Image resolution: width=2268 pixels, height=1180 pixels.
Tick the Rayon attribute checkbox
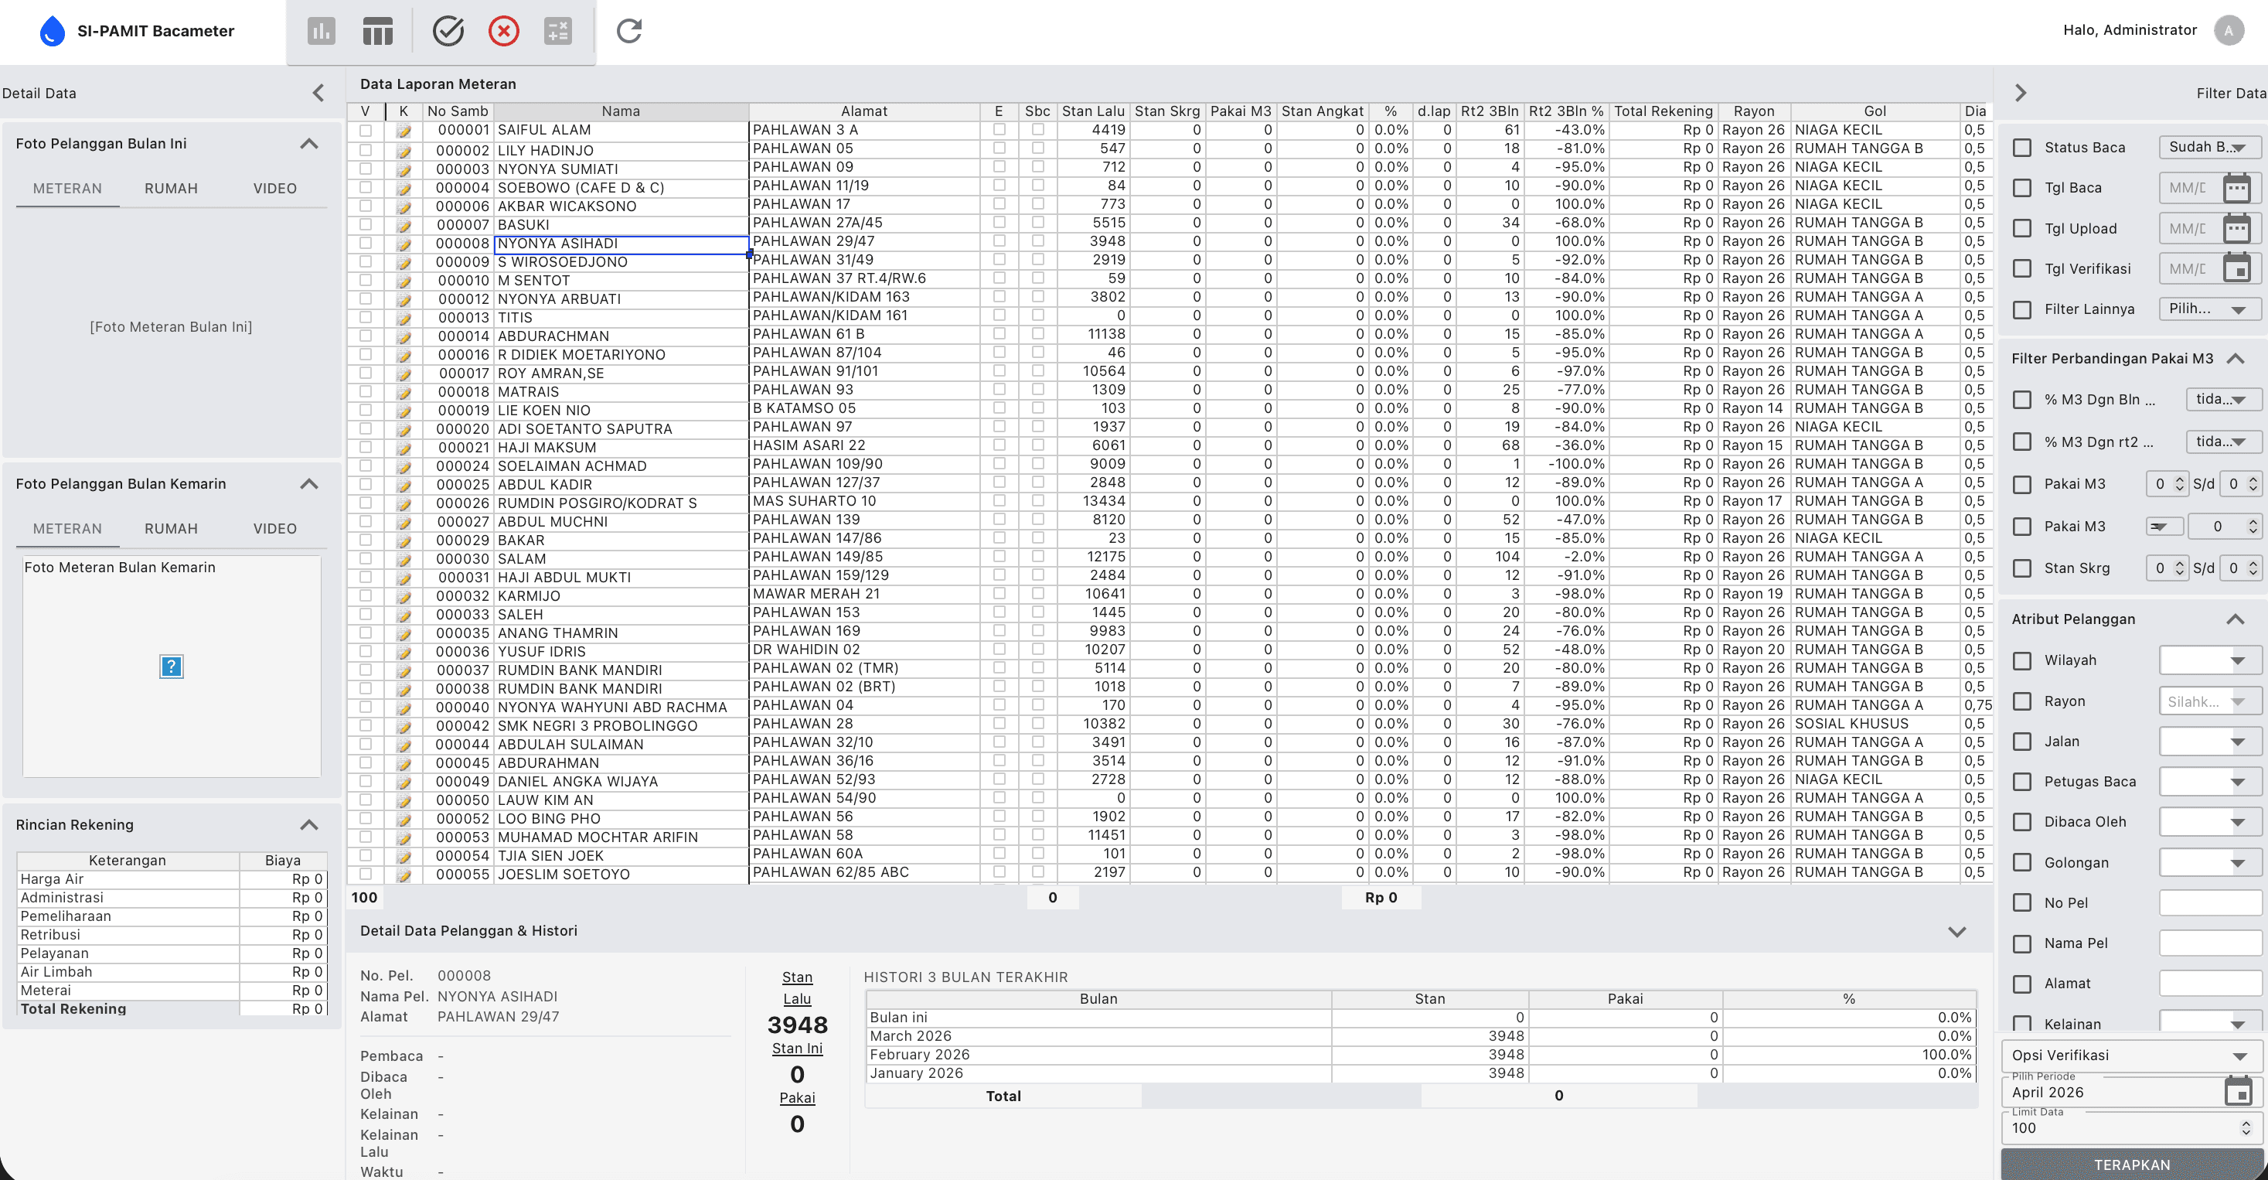pos(2022,701)
